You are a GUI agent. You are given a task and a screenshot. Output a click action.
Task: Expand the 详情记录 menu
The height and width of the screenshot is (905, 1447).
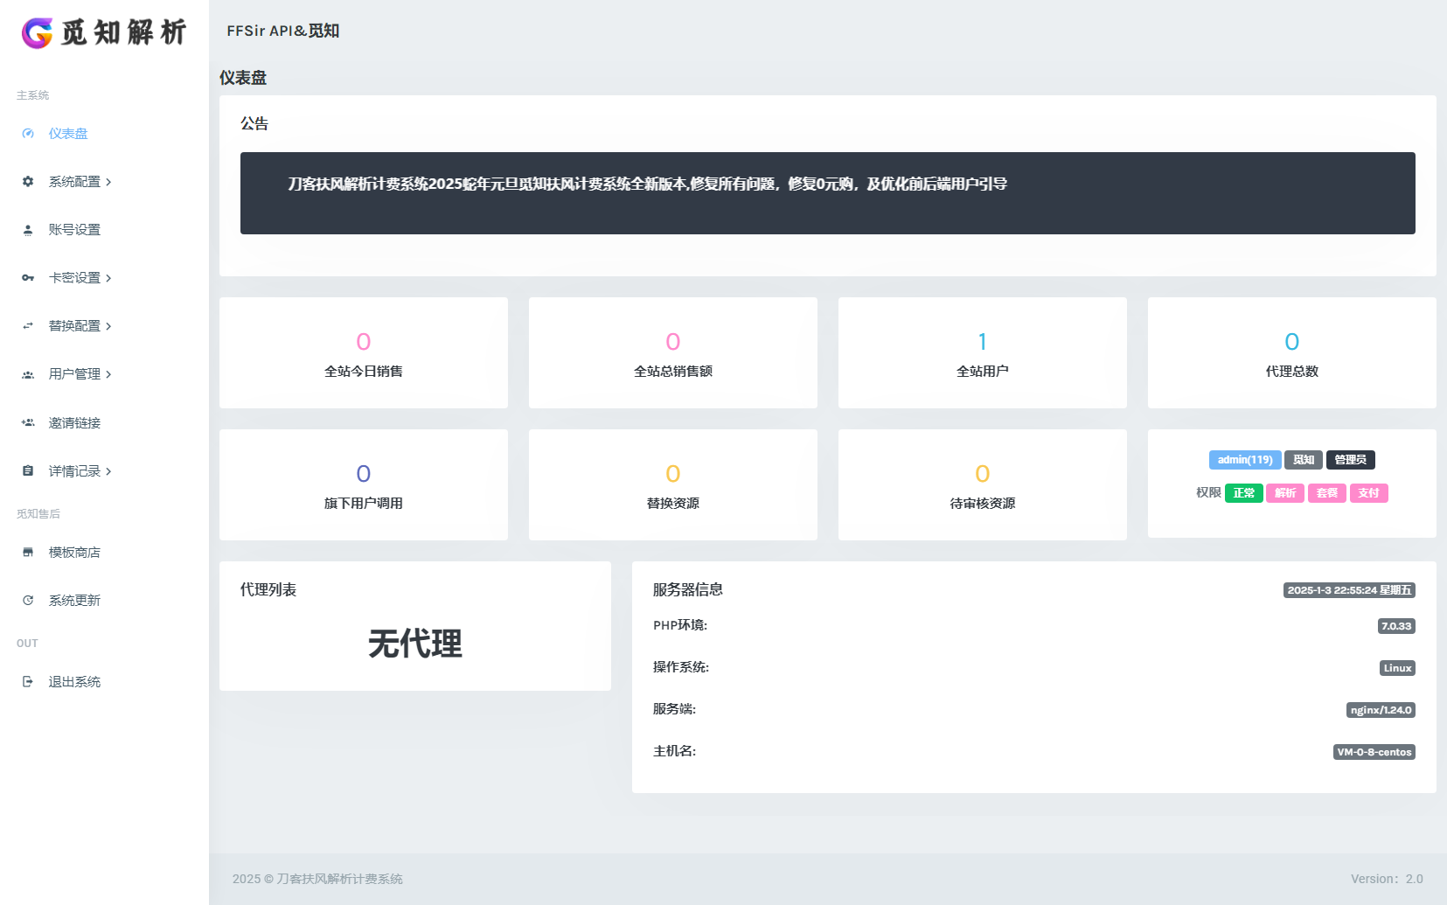coord(78,470)
